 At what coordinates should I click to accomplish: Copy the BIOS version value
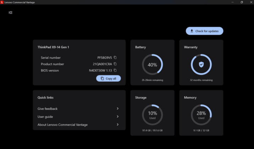click(x=115, y=70)
